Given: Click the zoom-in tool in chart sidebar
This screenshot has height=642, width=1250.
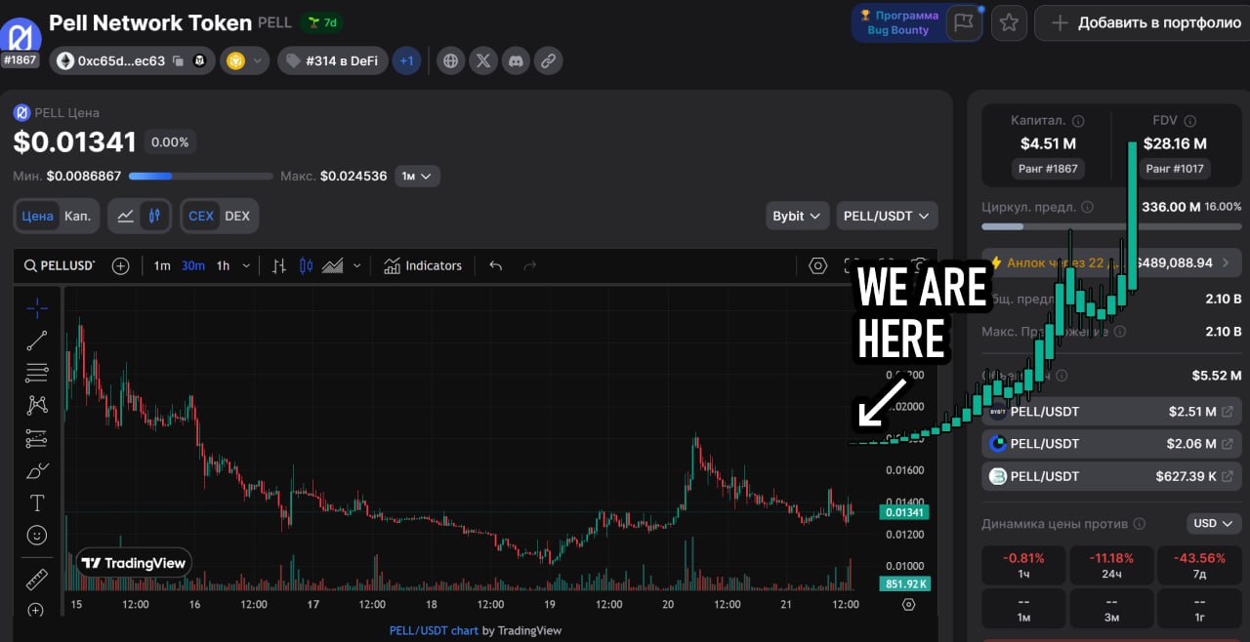Looking at the screenshot, I should (37, 611).
